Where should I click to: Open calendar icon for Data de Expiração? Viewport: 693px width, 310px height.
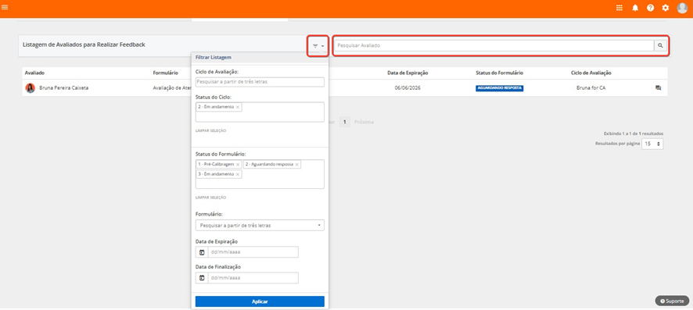(x=202, y=252)
